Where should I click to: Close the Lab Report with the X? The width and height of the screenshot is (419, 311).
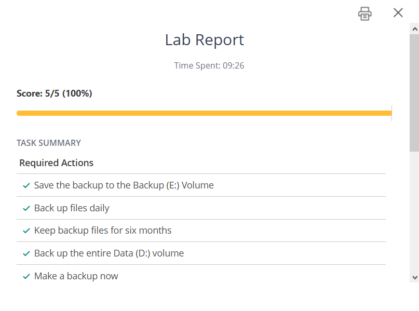click(x=398, y=13)
